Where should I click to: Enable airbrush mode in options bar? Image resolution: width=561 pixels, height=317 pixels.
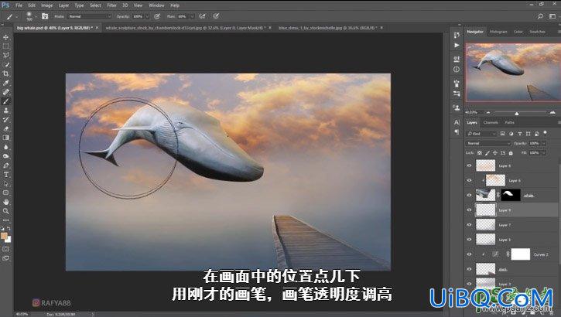pos(203,16)
